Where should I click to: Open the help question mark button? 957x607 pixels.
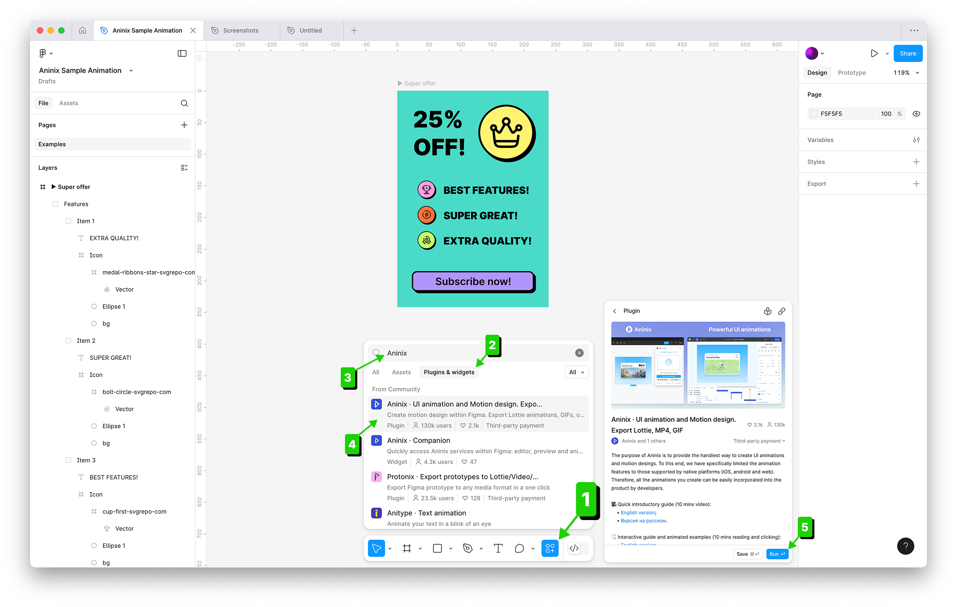906,546
